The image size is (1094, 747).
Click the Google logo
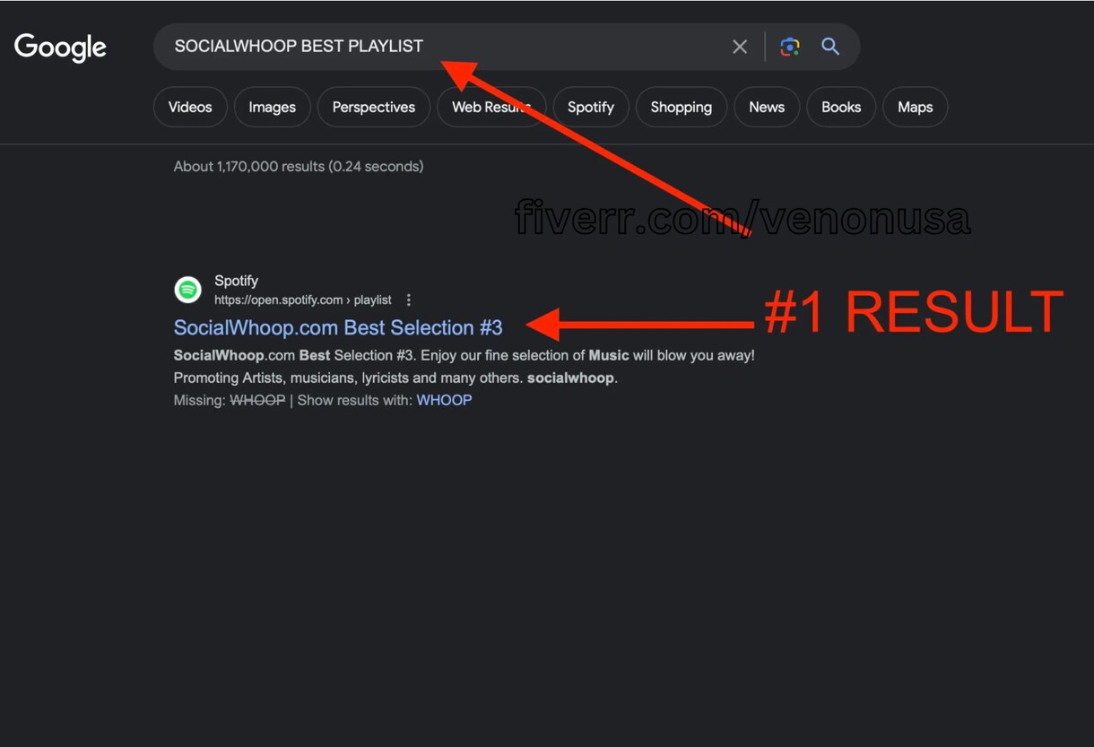pyautogui.click(x=60, y=48)
